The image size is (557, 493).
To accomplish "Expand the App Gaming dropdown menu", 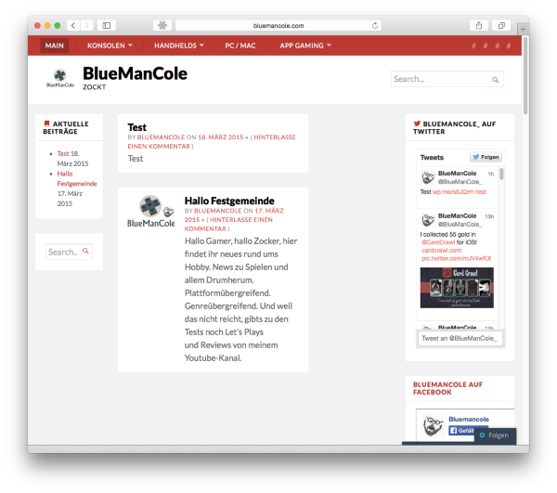I will pos(306,45).
